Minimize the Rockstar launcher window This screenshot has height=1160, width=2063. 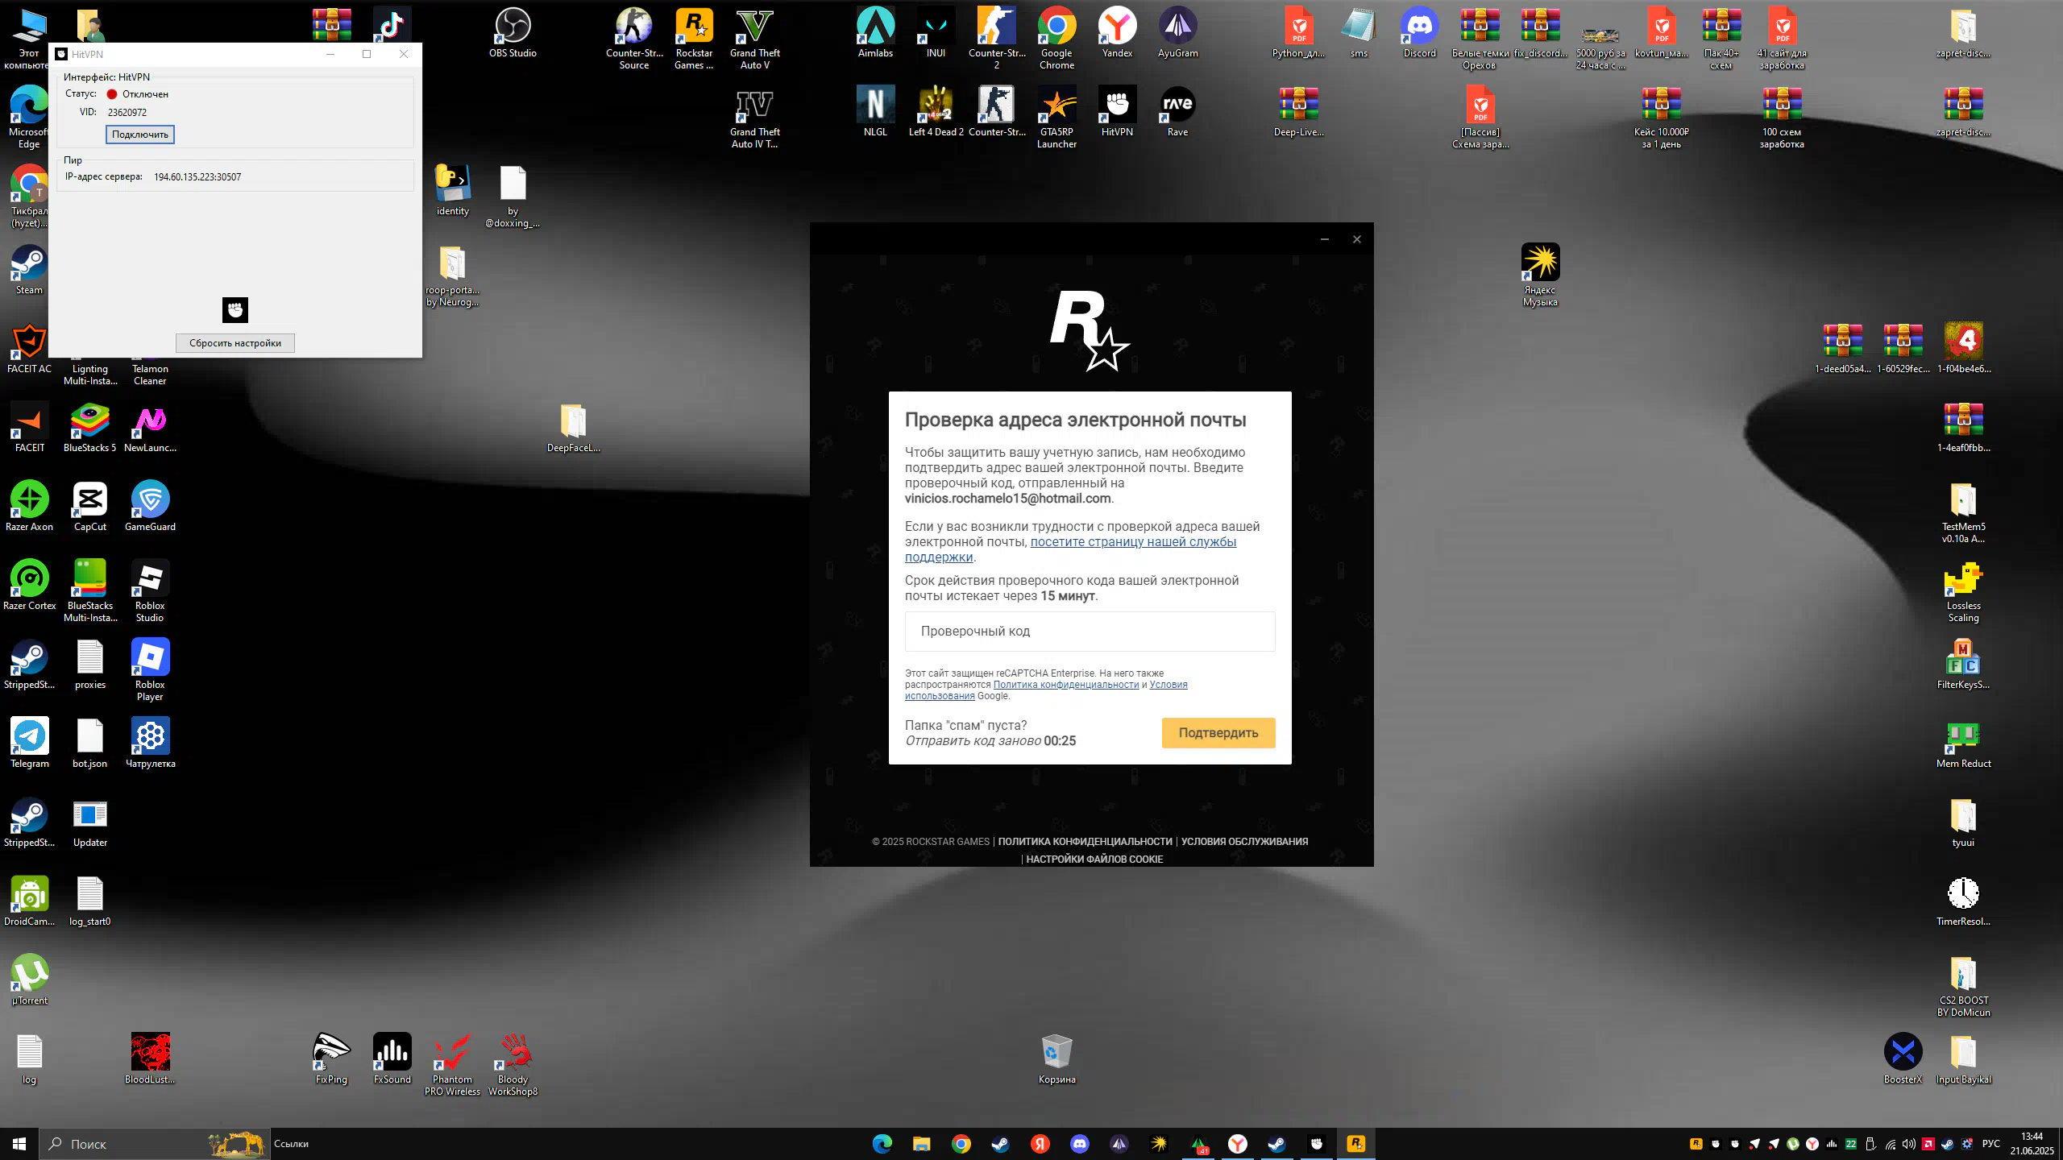[1324, 239]
